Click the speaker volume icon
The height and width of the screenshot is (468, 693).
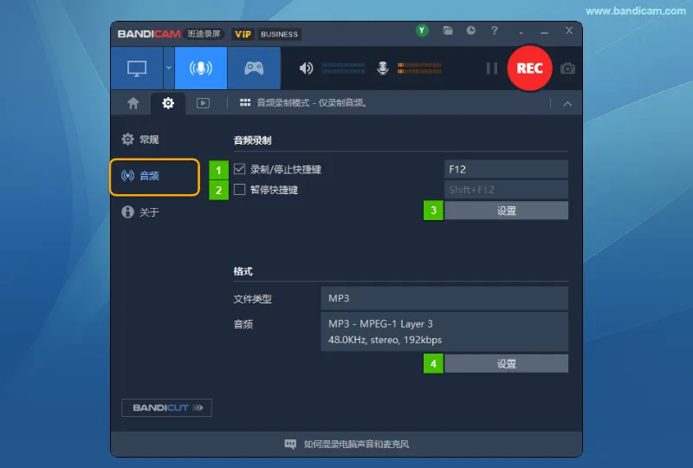[x=306, y=68]
